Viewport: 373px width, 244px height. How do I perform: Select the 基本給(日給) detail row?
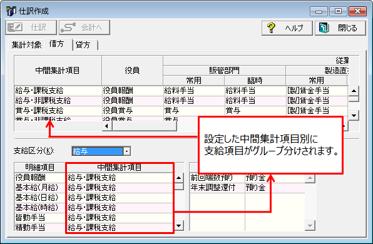(x=94, y=198)
